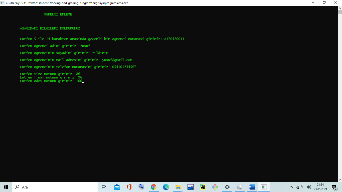Viewport: 342px width, 192px height.
Task: Minimize the console window
Action: (313, 3)
